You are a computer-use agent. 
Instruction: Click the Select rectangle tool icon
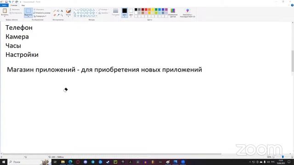point(28,11)
